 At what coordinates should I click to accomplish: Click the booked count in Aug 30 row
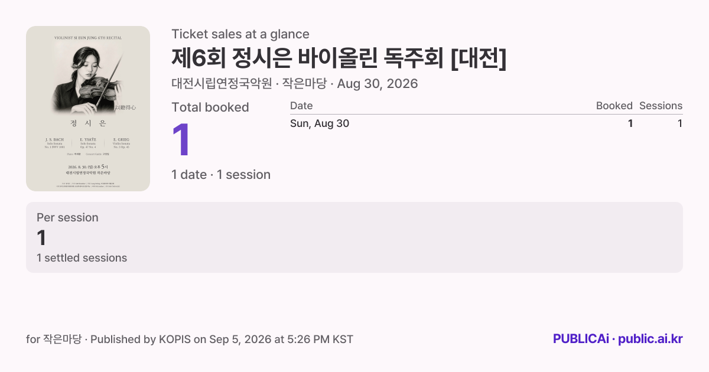630,123
